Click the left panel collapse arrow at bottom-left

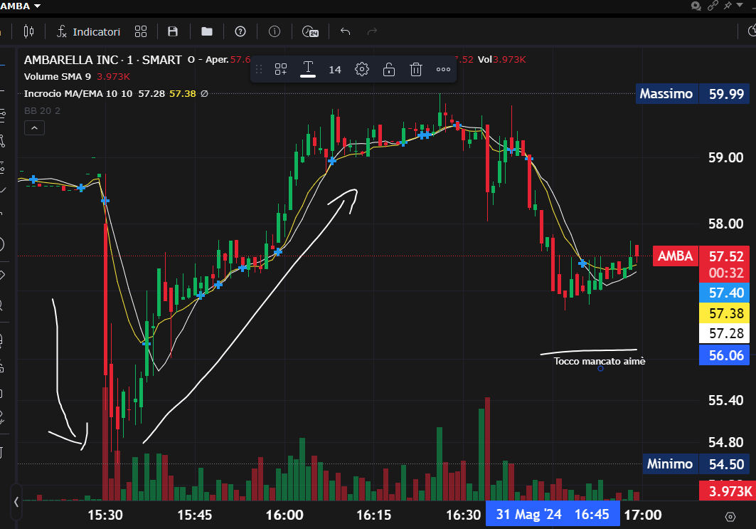(x=16, y=502)
